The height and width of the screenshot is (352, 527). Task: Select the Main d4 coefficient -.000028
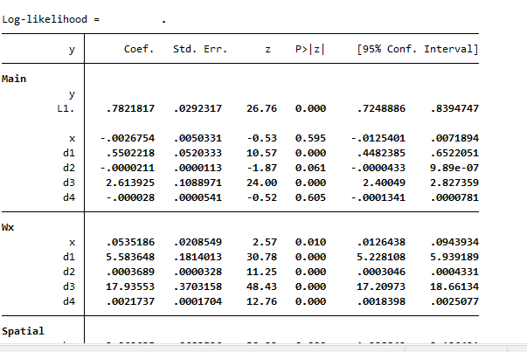tap(130, 197)
